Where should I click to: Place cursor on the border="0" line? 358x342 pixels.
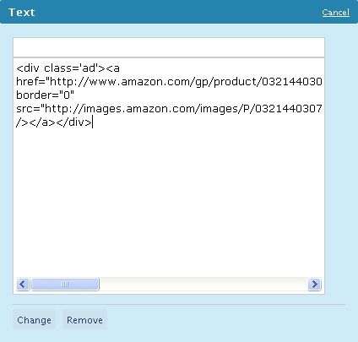coord(45,95)
